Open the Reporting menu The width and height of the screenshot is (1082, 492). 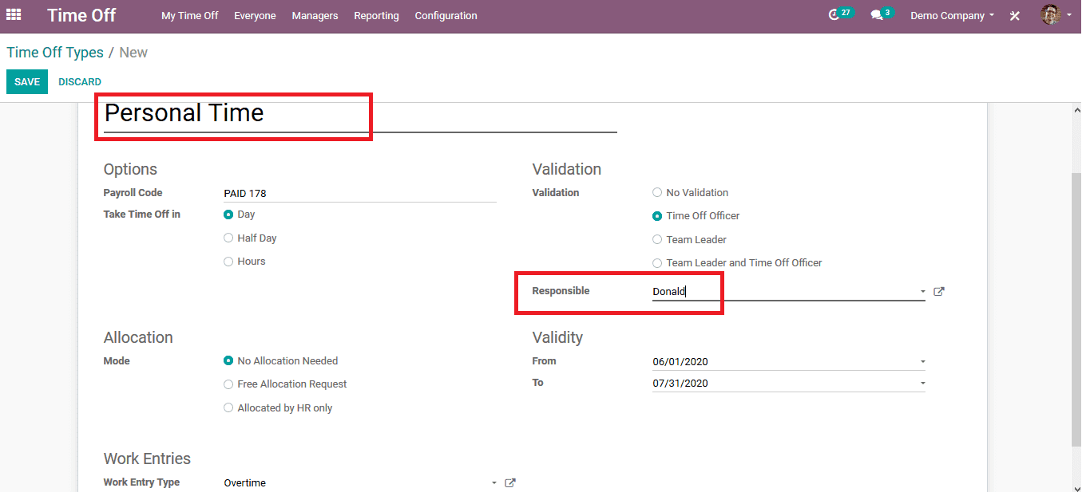click(376, 15)
